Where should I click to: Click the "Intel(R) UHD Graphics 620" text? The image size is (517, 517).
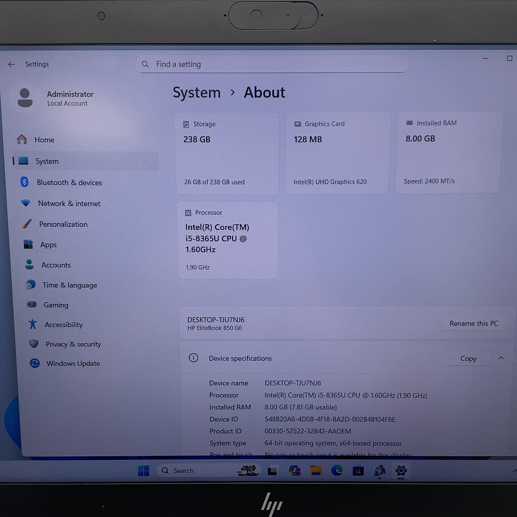click(330, 182)
